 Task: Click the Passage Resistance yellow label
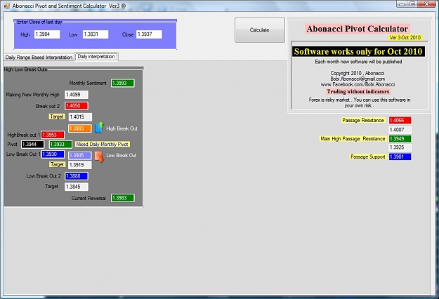pyautogui.click(x=363, y=120)
